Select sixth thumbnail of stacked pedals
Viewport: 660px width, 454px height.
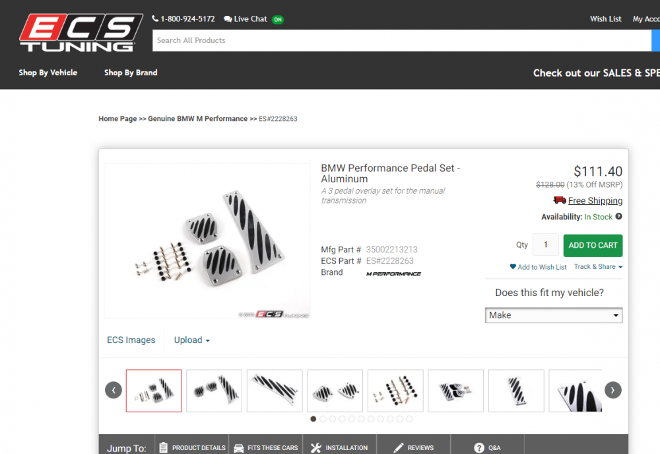pos(456,391)
